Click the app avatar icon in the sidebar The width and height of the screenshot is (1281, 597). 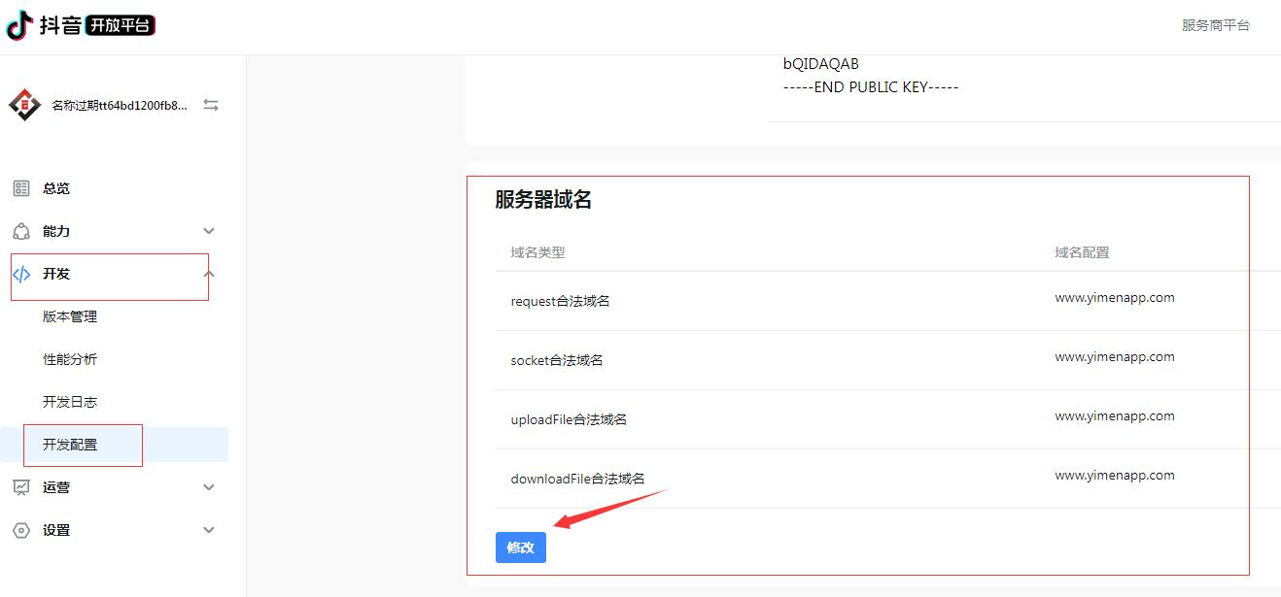24,105
